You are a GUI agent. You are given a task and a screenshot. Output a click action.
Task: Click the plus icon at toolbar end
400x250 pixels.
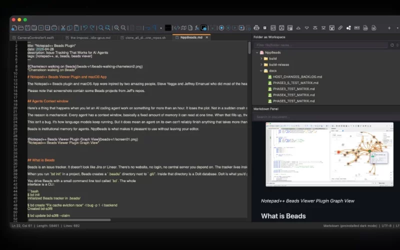(389, 28)
